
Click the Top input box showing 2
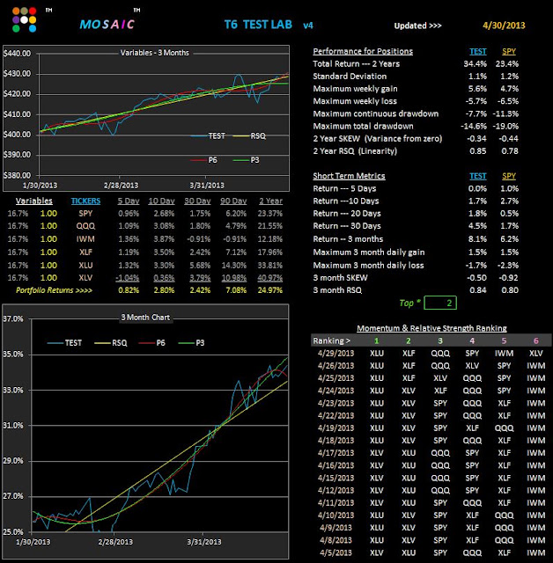coord(440,303)
